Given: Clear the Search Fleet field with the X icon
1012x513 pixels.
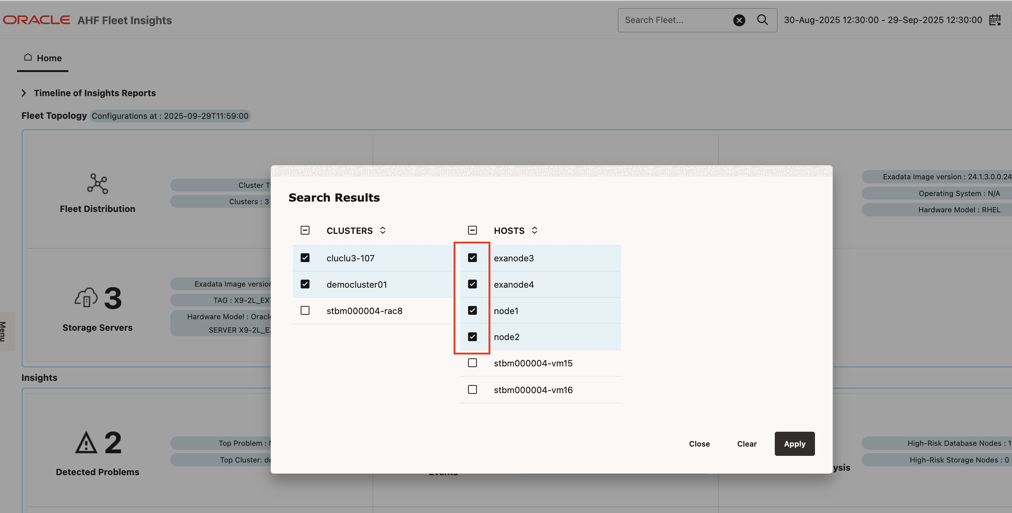Looking at the screenshot, I should coord(739,20).
